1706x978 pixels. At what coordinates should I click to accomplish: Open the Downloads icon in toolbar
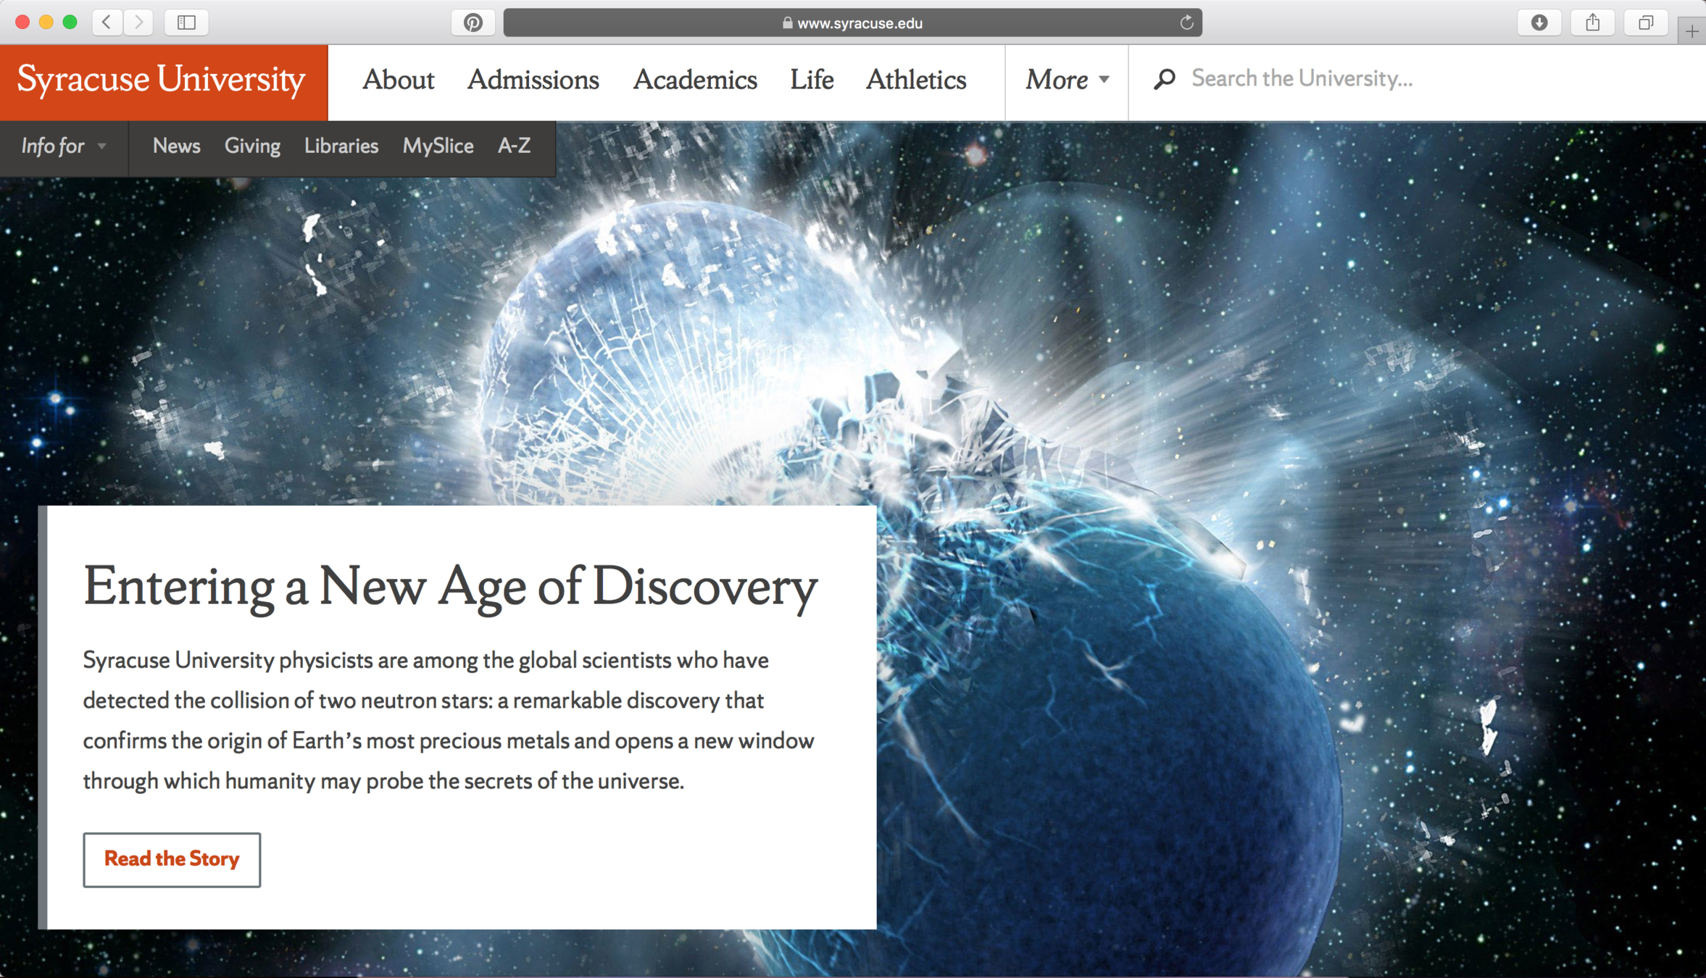tap(1539, 22)
